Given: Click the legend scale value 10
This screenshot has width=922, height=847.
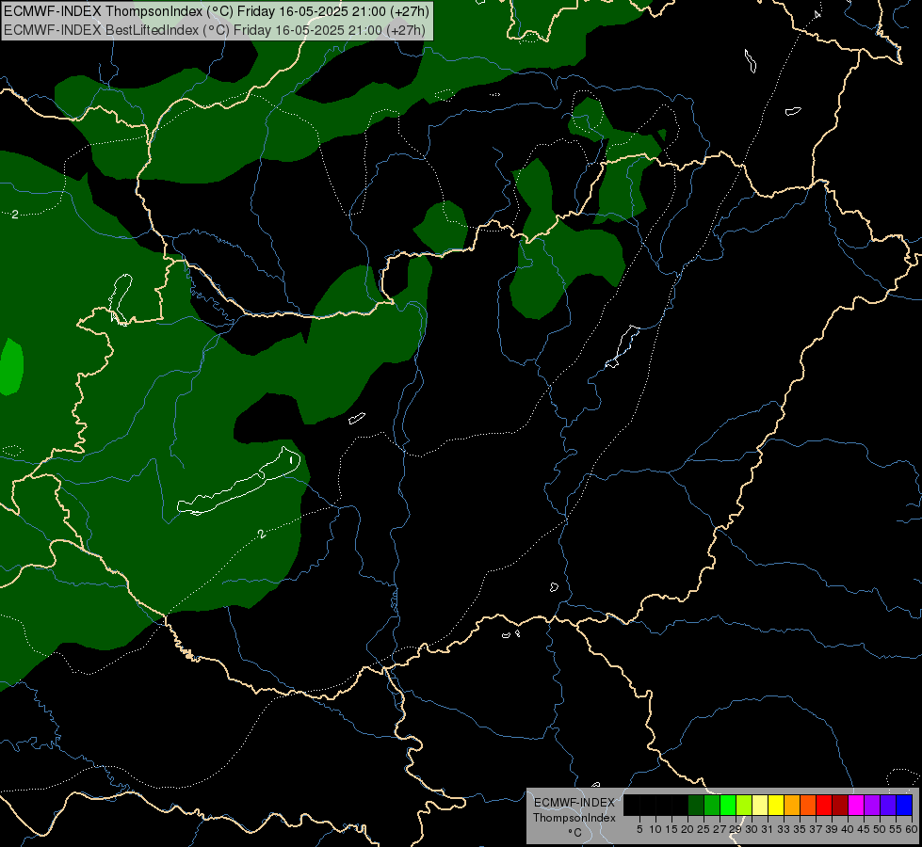Looking at the screenshot, I should point(655,829).
